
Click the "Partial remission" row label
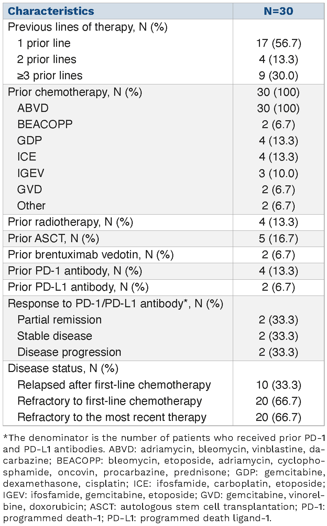[59, 320]
